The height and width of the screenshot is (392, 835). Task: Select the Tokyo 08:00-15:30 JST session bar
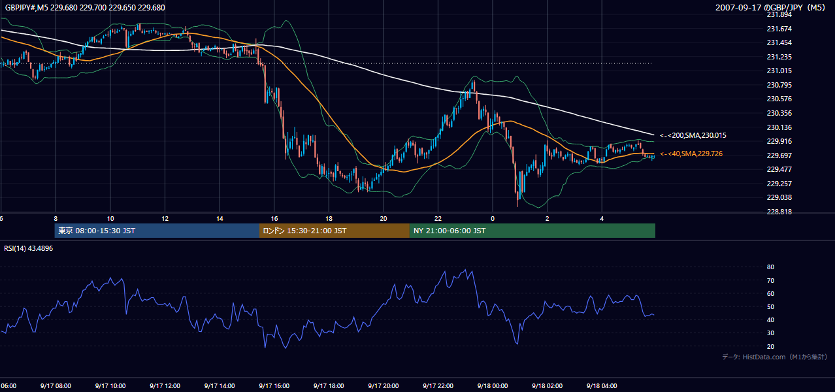pos(157,231)
